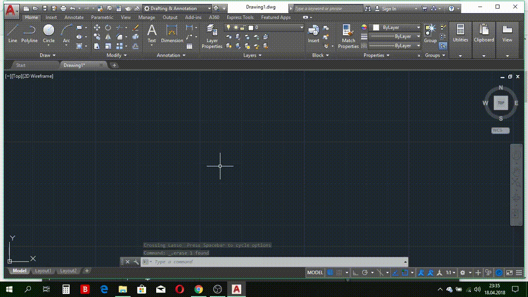Image resolution: width=528 pixels, height=297 pixels.
Task: Activate the Move tool in Modify
Action: point(97,28)
